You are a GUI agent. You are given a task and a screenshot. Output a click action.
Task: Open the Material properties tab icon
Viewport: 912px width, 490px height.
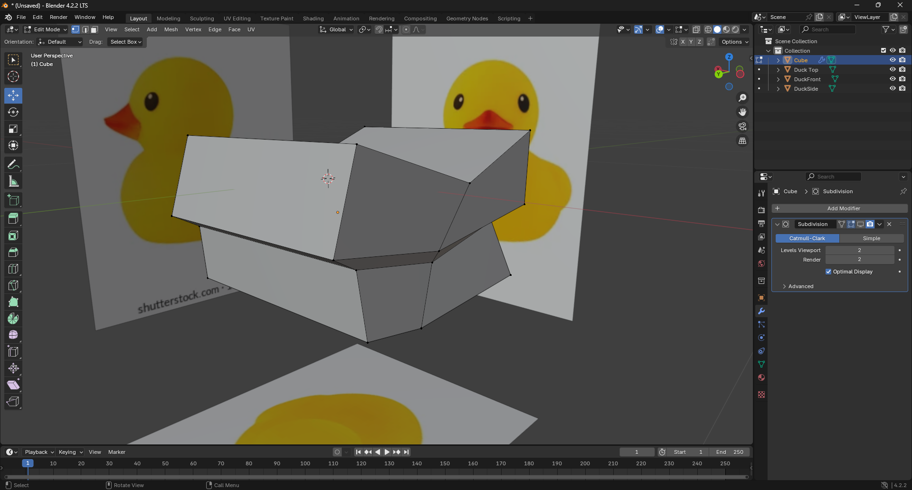pos(761,378)
